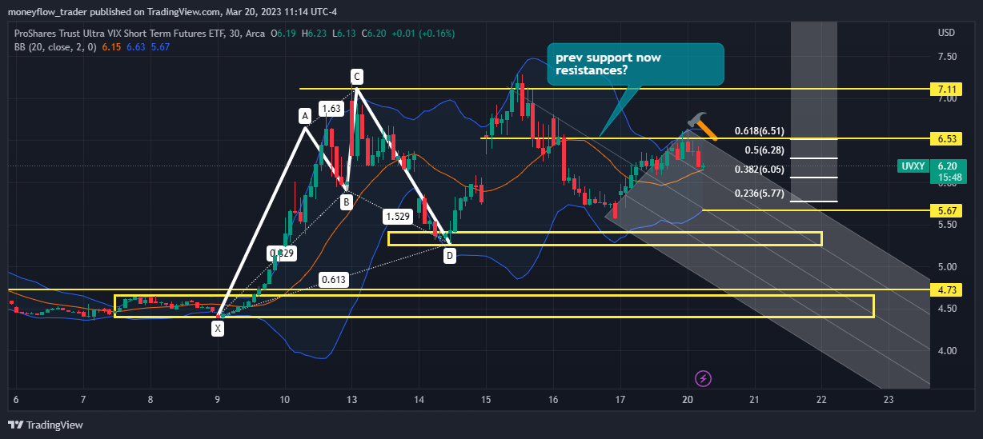This screenshot has height=439, width=983.
Task: Click the BB basis value 6.15
Action: pos(112,47)
